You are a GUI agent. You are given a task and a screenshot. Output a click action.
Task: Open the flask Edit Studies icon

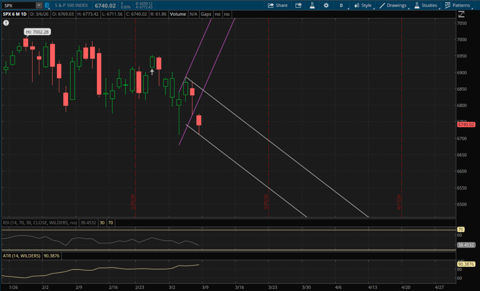tap(312, 5)
